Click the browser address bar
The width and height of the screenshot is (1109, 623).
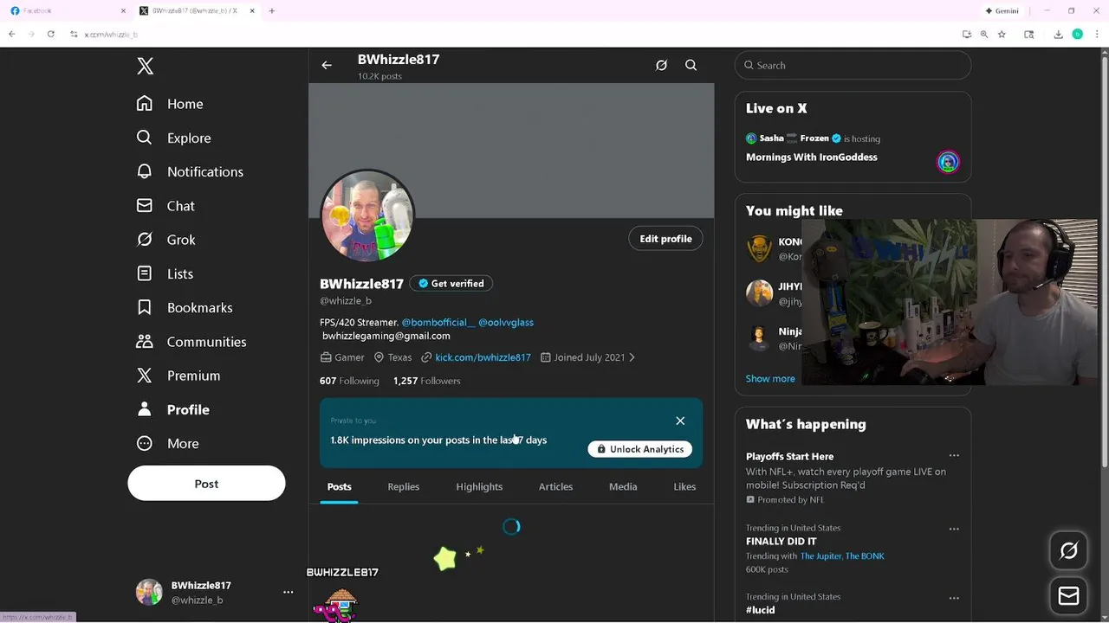pyautogui.click(x=511, y=34)
